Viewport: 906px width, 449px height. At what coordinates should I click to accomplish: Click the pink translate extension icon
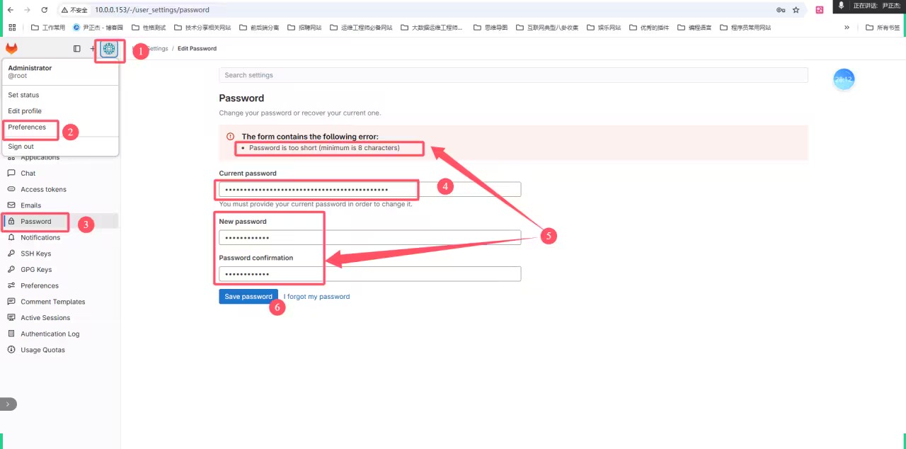coord(820,10)
